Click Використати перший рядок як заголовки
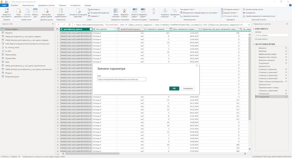Screen dimensions: 292x158 (199, 13)
